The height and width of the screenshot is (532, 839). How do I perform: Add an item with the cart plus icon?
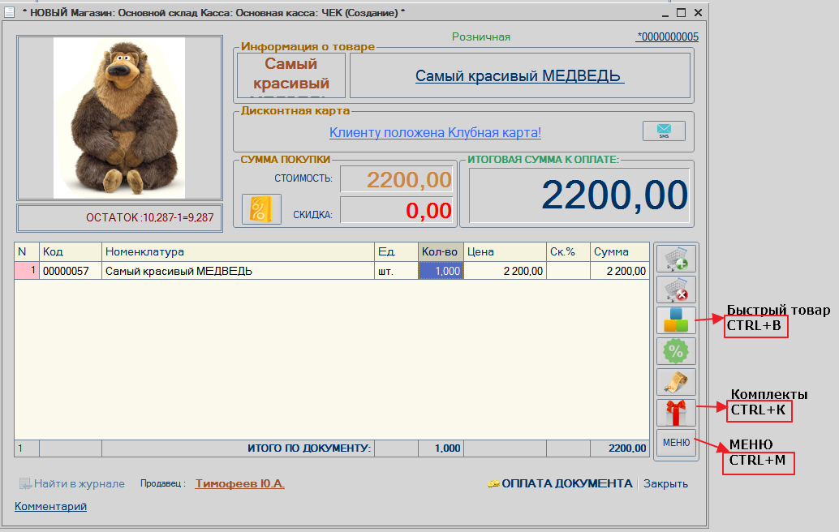click(x=677, y=259)
